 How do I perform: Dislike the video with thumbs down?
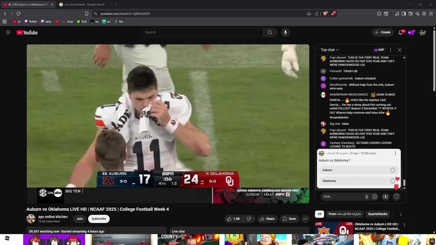[249, 219]
